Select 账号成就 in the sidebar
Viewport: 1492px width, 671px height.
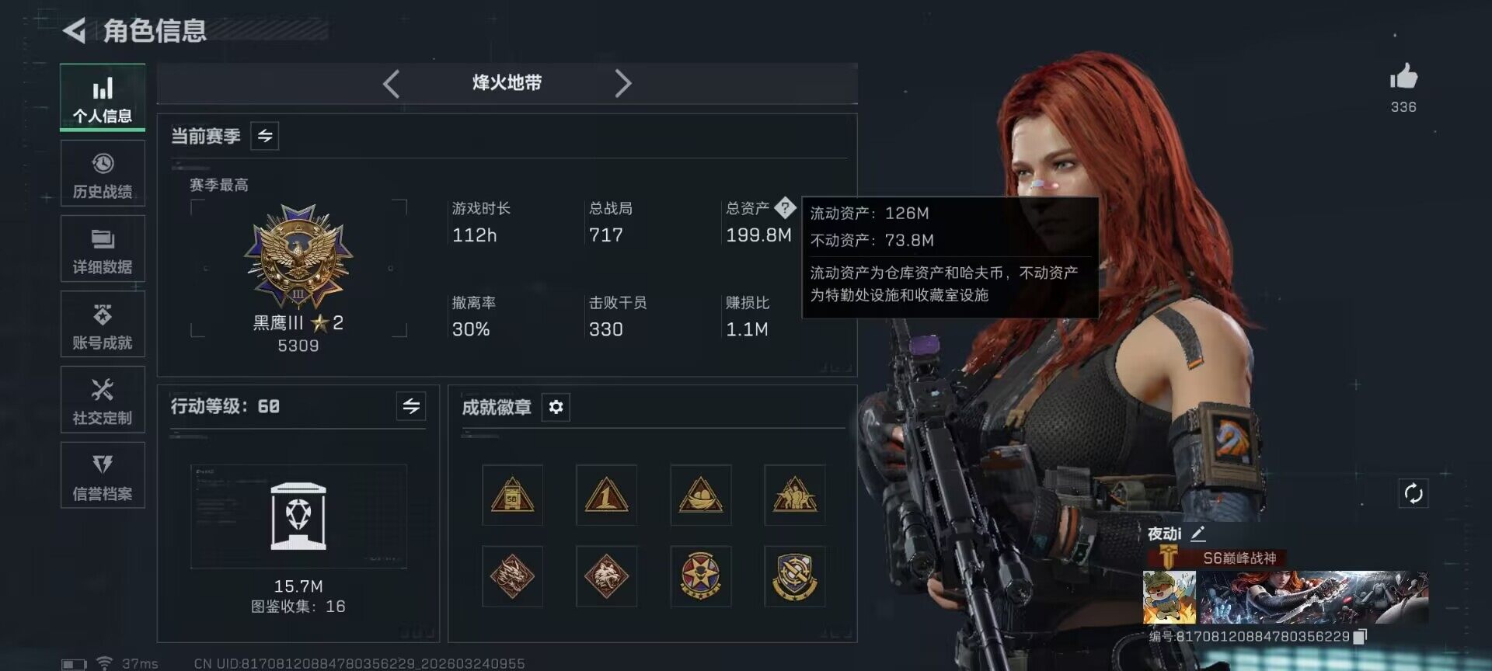coord(103,325)
